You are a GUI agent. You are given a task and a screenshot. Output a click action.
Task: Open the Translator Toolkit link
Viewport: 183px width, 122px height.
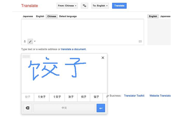tap(134, 96)
